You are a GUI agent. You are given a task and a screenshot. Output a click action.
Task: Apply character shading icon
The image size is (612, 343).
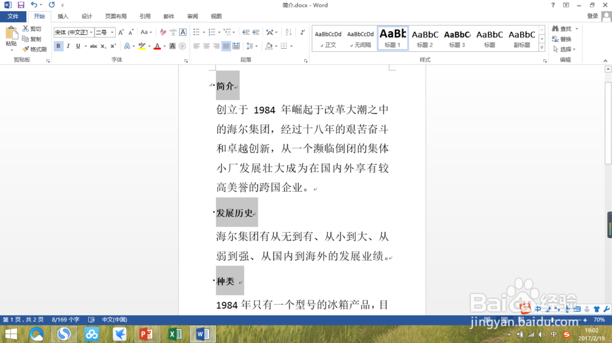tap(172, 46)
